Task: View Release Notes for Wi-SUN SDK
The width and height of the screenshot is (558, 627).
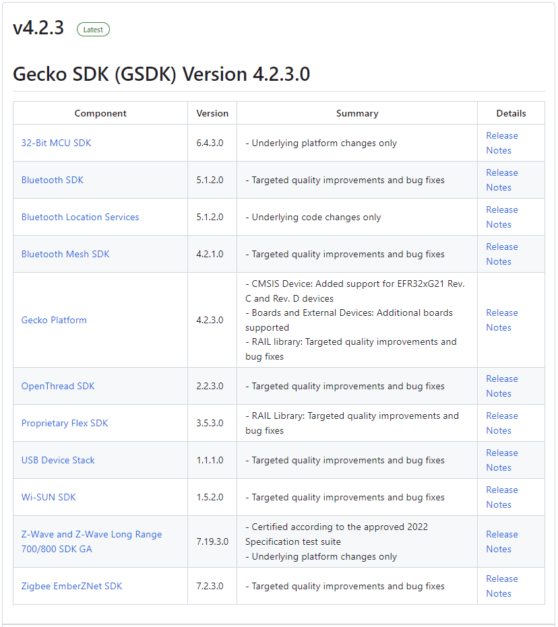Action: [502, 497]
